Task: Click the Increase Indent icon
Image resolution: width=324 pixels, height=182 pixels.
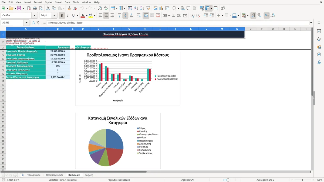Action: [x=206, y=16]
